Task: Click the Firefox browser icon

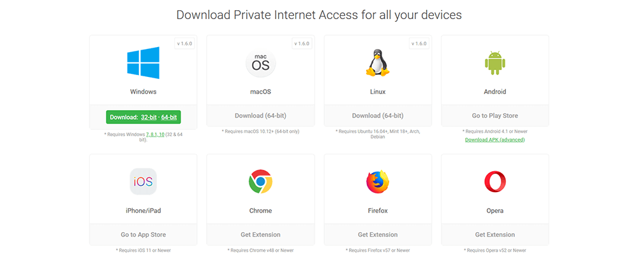Action: [x=378, y=182]
